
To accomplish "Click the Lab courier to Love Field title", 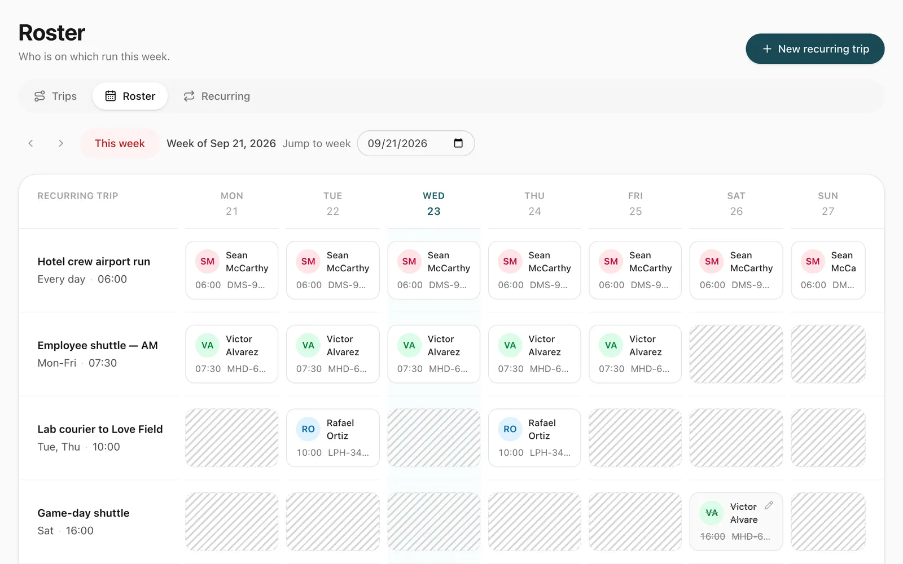I will coord(100,429).
